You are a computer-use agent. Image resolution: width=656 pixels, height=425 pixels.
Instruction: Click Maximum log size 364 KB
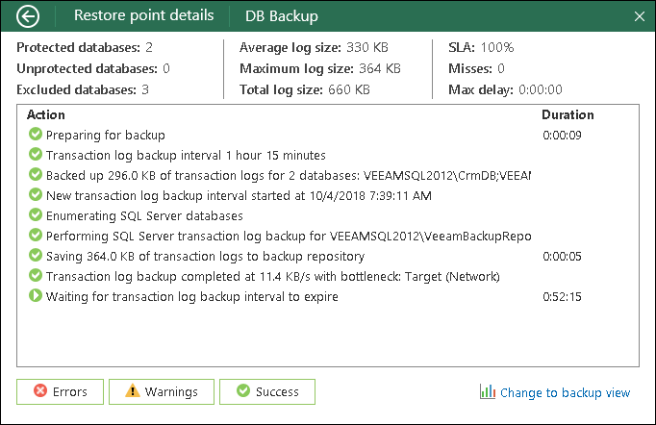pyautogui.click(x=380, y=68)
